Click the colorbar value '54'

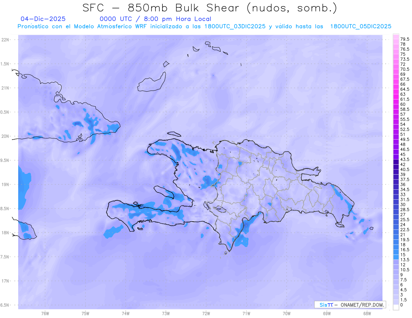[x=403, y=124]
